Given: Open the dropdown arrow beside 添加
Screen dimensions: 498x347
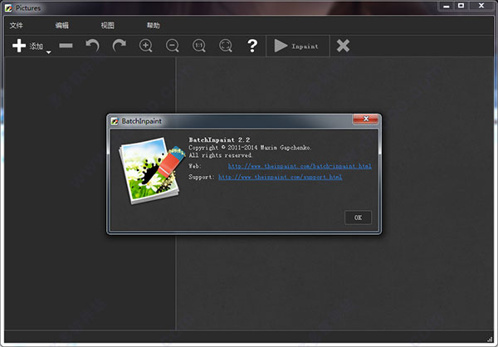Looking at the screenshot, I should coord(49,52).
